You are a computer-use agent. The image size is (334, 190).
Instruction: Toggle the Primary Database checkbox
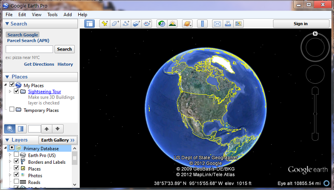[12, 148]
